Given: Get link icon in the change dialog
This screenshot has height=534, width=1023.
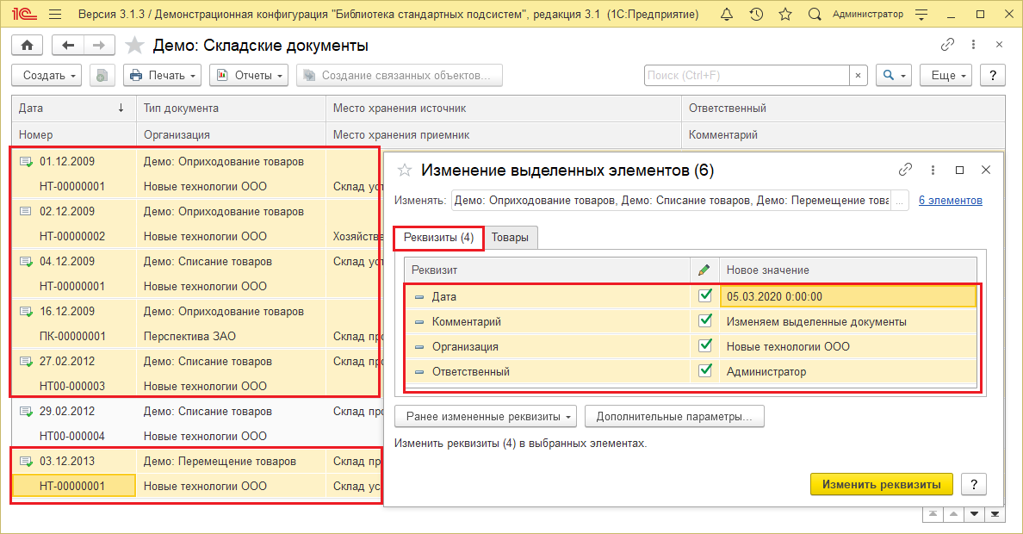Looking at the screenshot, I should pyautogui.click(x=905, y=170).
